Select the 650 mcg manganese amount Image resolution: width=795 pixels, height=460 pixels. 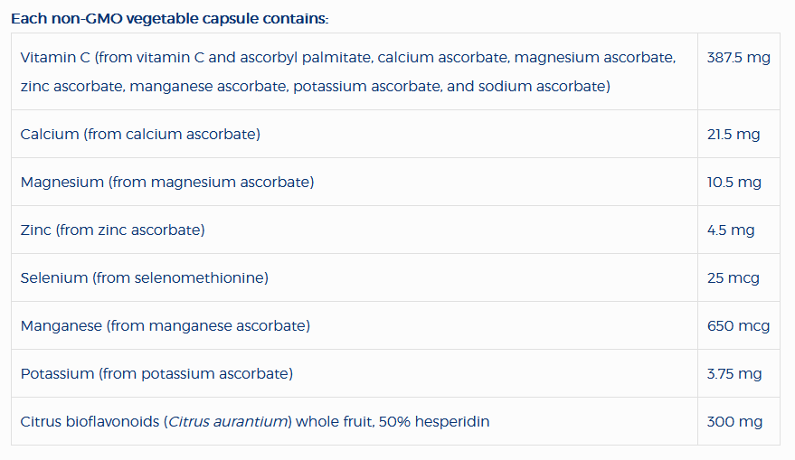738,326
